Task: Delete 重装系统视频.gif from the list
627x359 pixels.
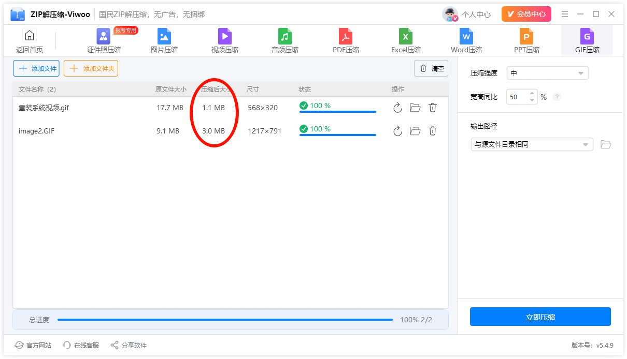Action: [x=433, y=108]
